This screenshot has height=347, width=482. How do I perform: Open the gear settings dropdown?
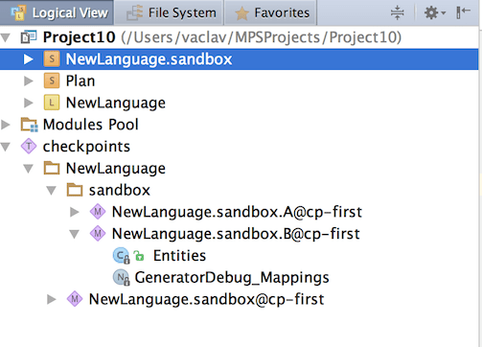434,12
